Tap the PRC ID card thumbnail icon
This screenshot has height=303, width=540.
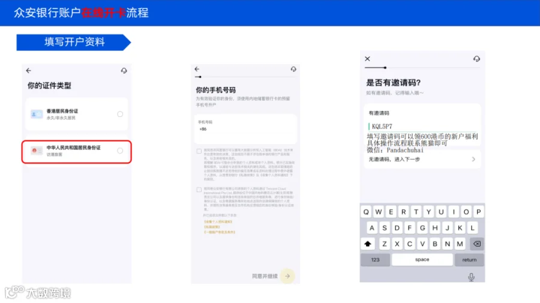[37, 151]
